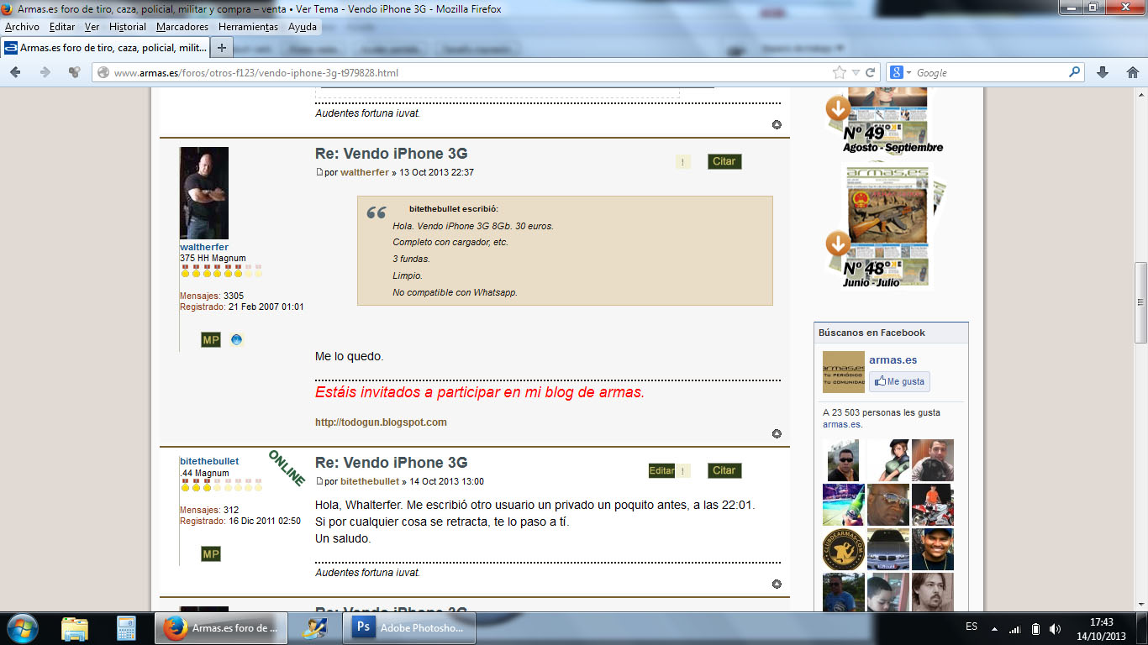The image size is (1148, 645).
Task: Open waltherfer's website globe icon
Action: 237,340
